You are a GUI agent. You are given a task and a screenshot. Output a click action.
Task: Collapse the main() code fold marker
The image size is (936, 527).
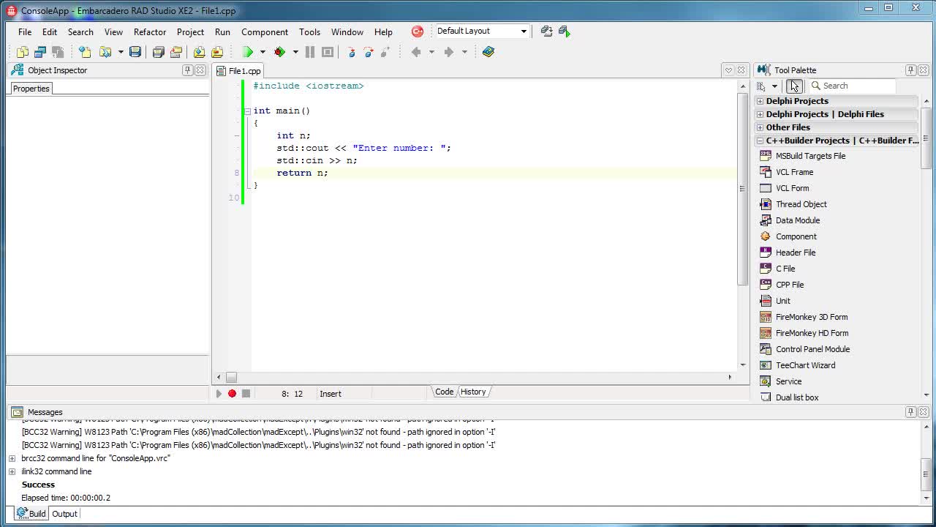pyautogui.click(x=247, y=111)
